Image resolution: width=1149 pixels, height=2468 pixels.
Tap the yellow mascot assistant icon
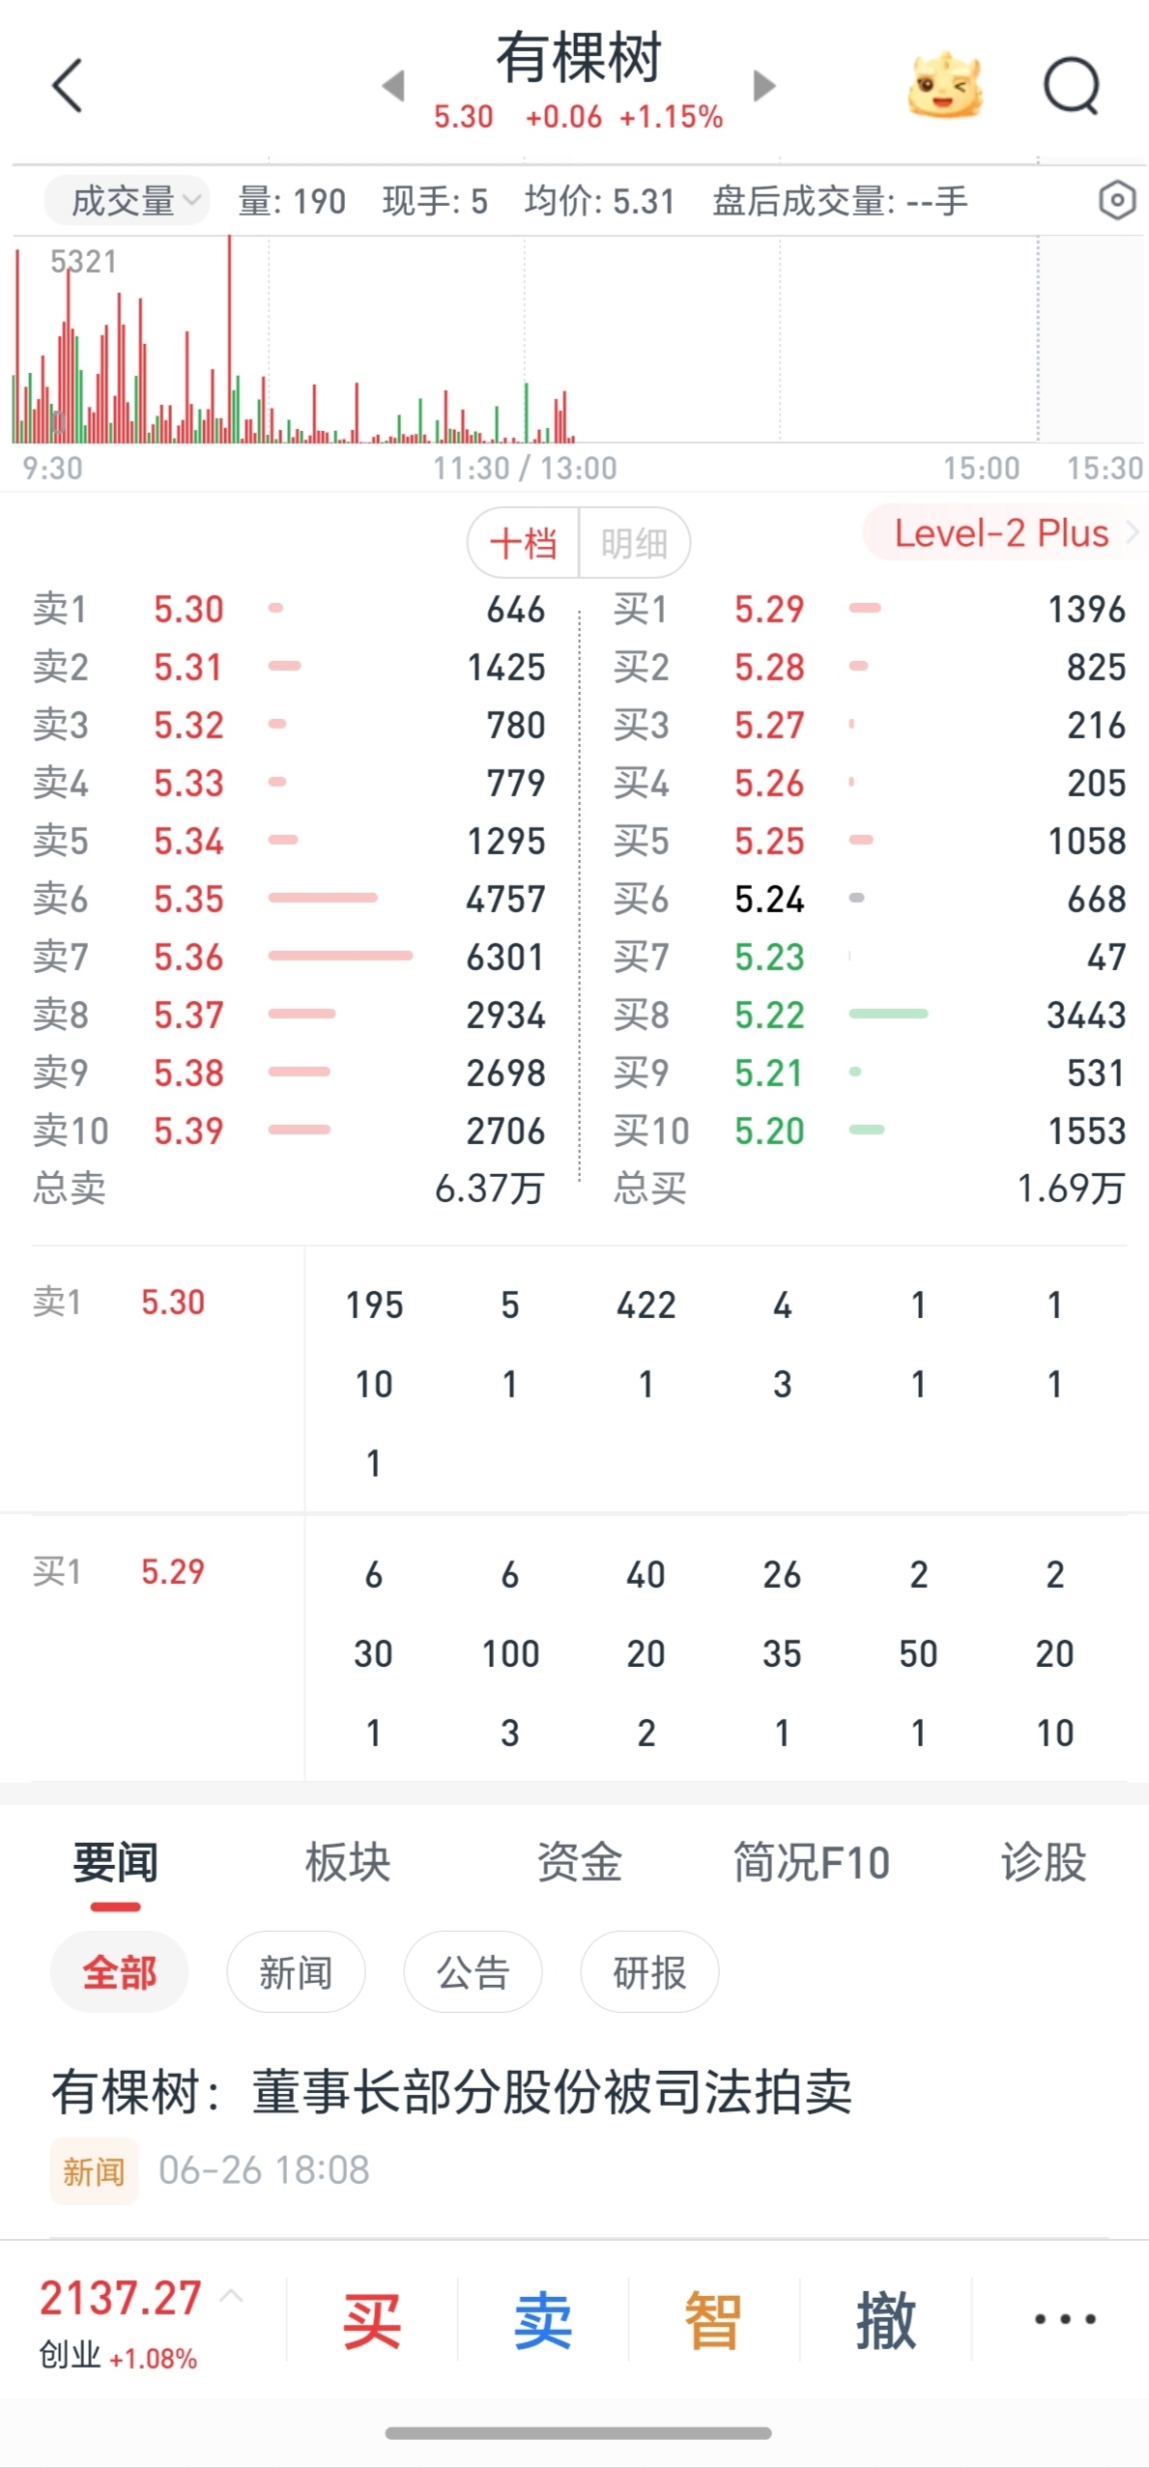click(x=945, y=85)
